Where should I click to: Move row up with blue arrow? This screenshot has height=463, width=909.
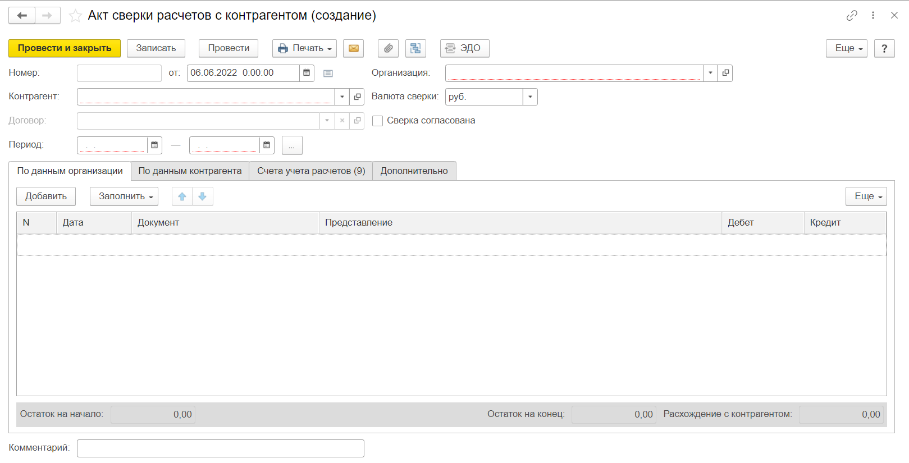(182, 196)
